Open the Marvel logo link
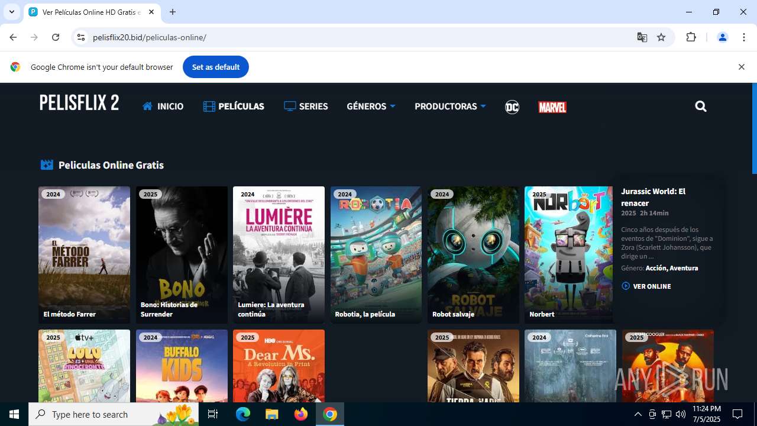The height and width of the screenshot is (426, 757). [x=552, y=107]
